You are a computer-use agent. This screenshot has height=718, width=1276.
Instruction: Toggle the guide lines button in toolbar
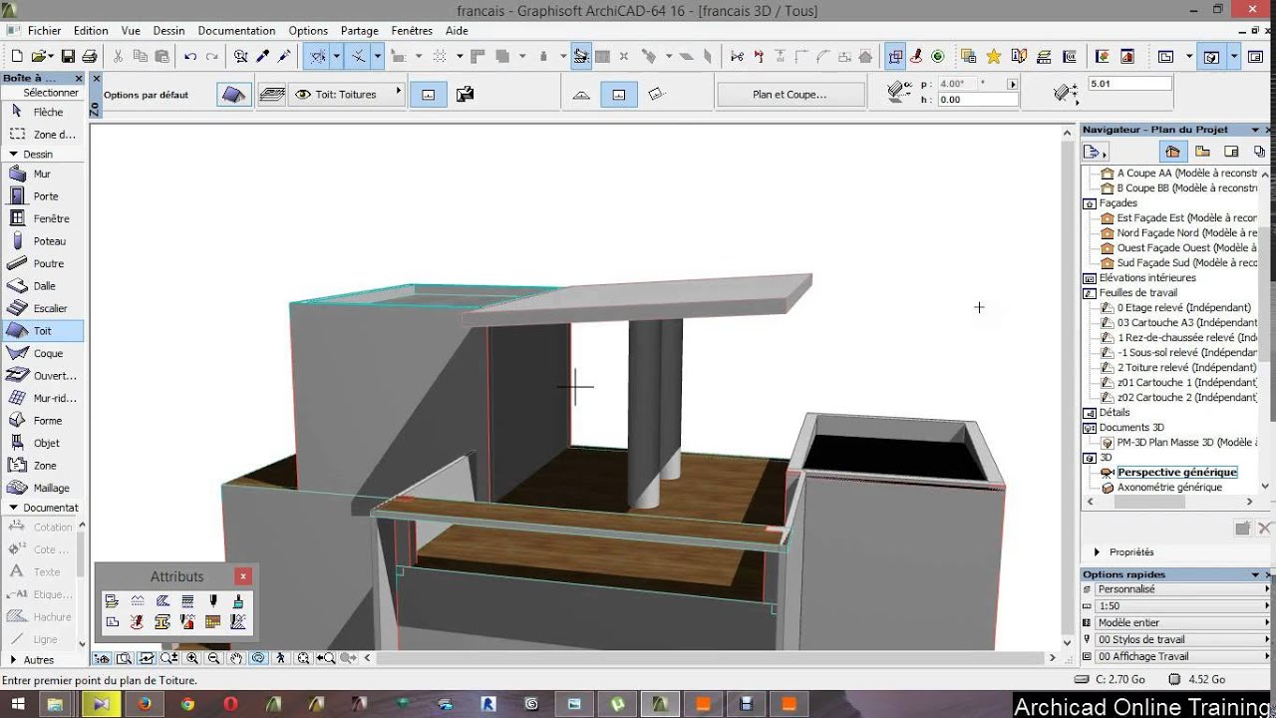pyautogui.click(x=318, y=57)
